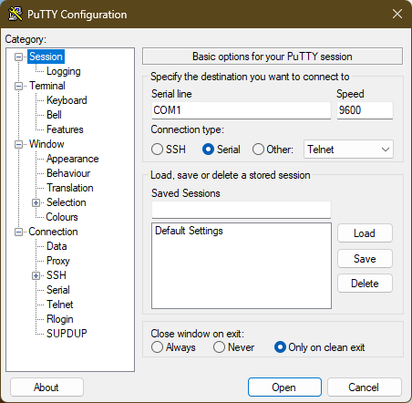Image resolution: width=412 pixels, height=403 pixels.
Task: Open the SUPDUP settings category
Action: (x=67, y=334)
